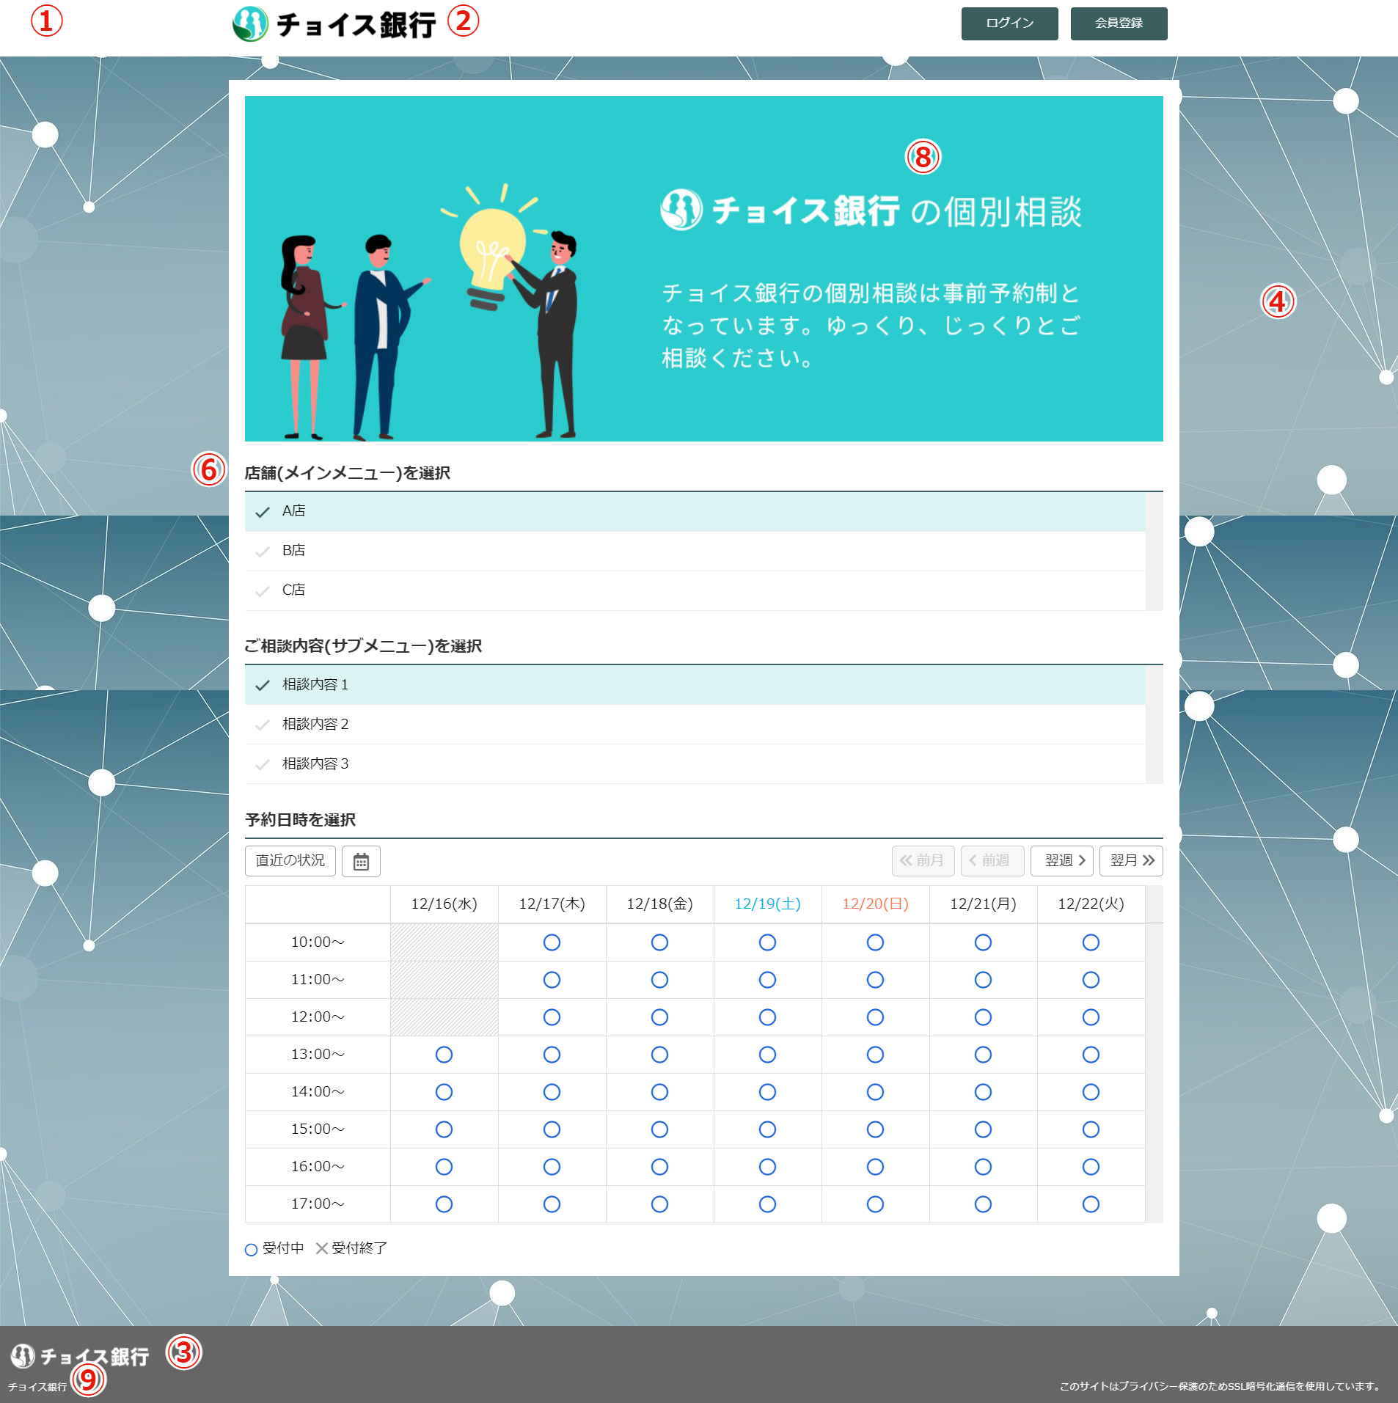Select the 14:00 slot on 12/19(土)
Screen dimensions: 1398x1403
coord(767,1092)
